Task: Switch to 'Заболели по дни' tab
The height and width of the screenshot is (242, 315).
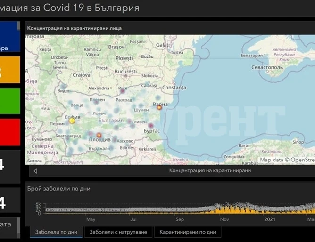Action: pyautogui.click(x=56, y=232)
